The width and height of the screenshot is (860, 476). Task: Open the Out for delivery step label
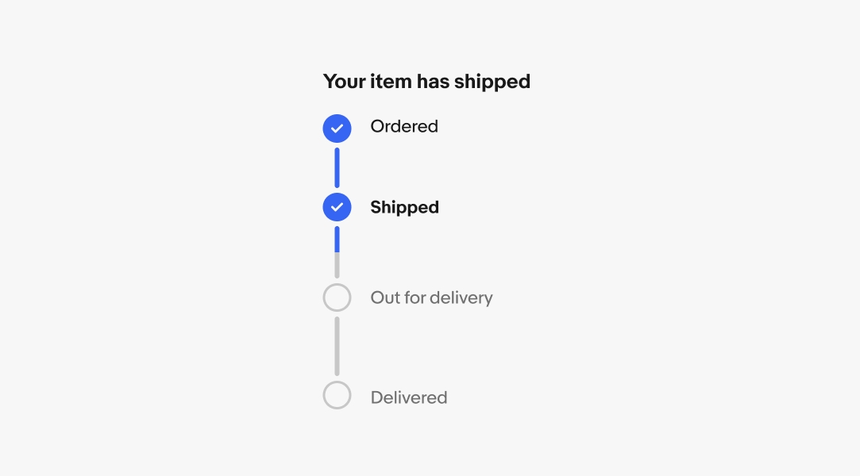coord(431,298)
